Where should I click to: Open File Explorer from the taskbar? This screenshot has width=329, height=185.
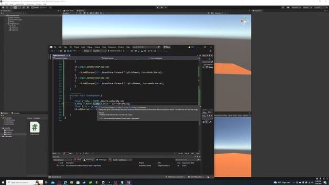coord(71,182)
